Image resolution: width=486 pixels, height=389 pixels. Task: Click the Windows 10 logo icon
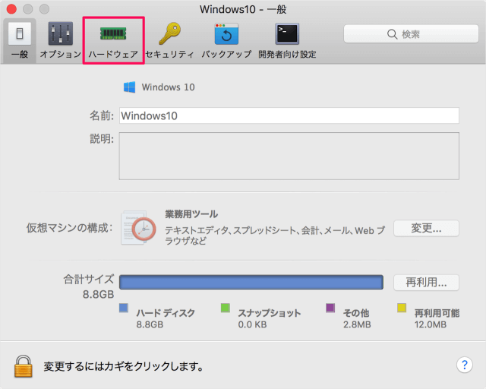point(129,87)
